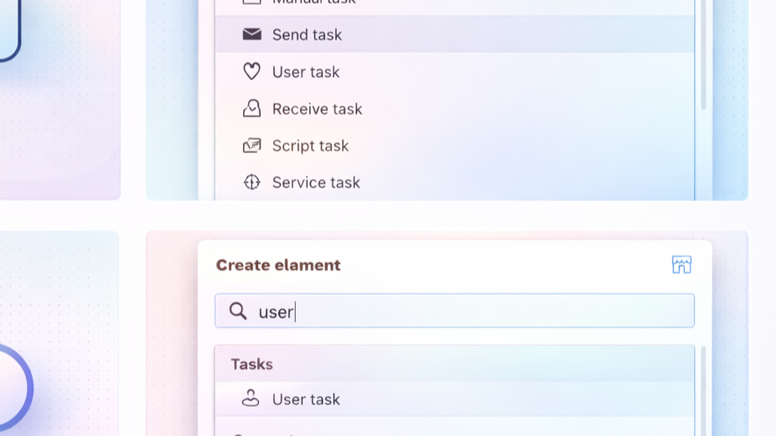Open the marketplace icon in Create element header

(681, 265)
